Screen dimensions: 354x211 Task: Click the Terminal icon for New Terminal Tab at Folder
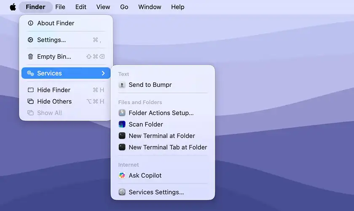(x=122, y=147)
